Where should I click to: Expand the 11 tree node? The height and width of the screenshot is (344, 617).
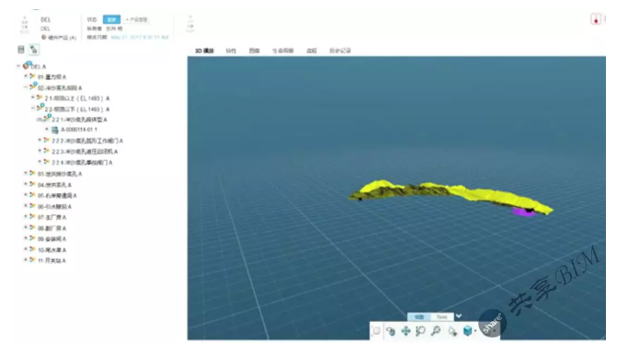point(26,259)
